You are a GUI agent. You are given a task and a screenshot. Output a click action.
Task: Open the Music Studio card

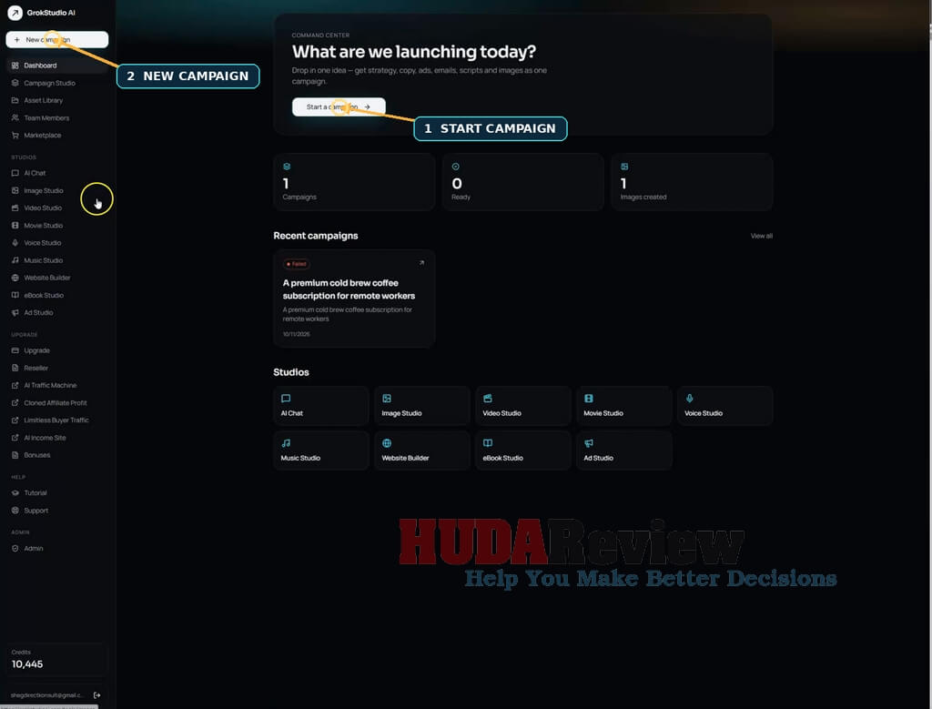(x=321, y=451)
